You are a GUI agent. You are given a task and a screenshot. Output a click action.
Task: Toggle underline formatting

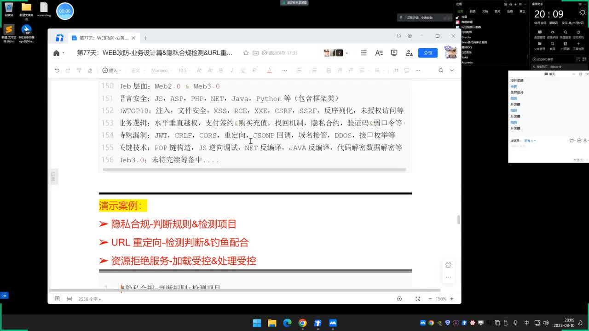pos(242,70)
